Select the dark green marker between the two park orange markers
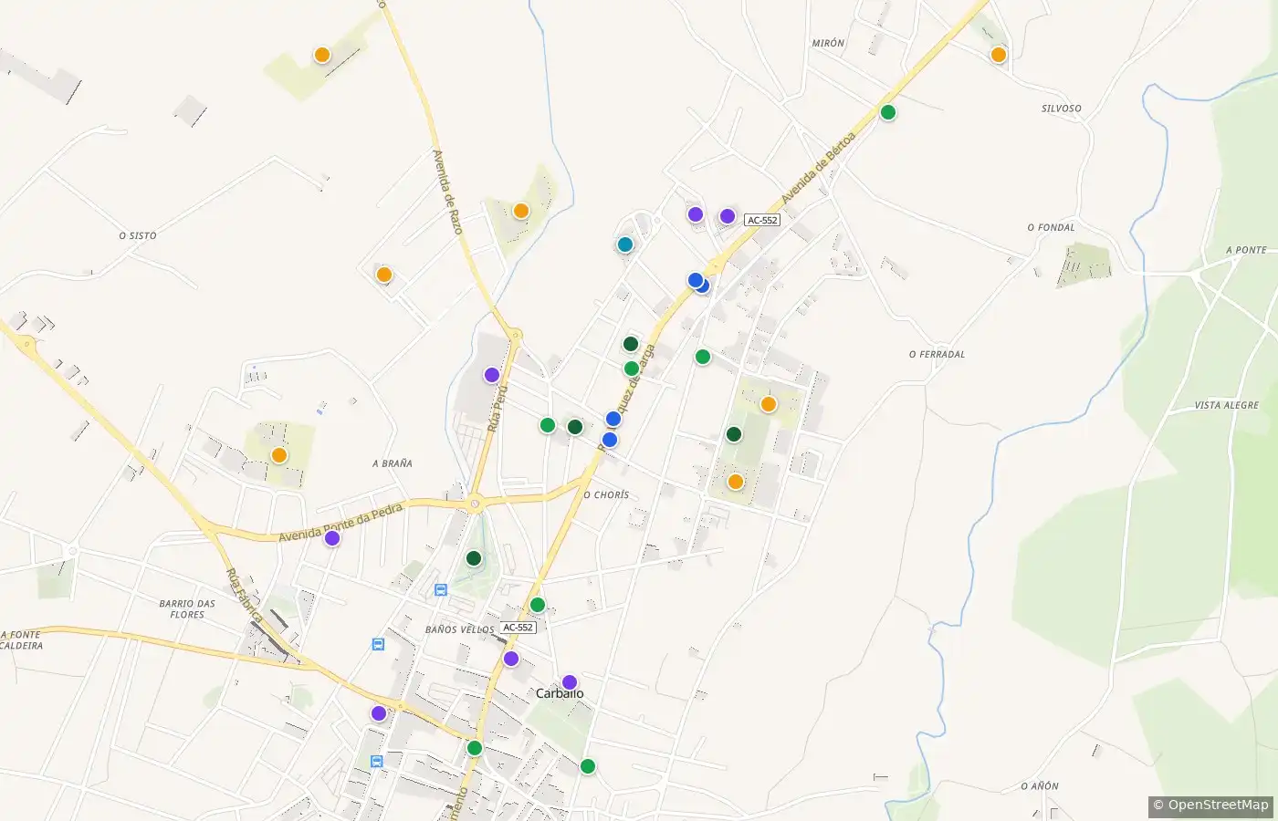Screen dimensions: 1278x821 734,434
